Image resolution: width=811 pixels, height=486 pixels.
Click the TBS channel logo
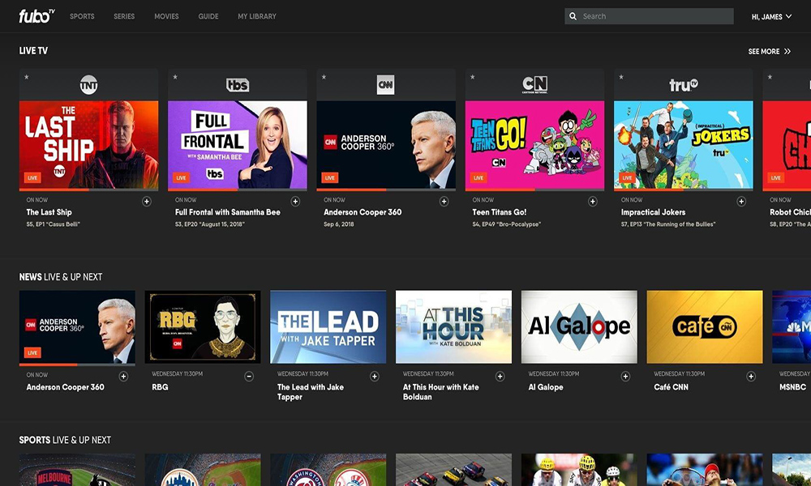pos(238,85)
